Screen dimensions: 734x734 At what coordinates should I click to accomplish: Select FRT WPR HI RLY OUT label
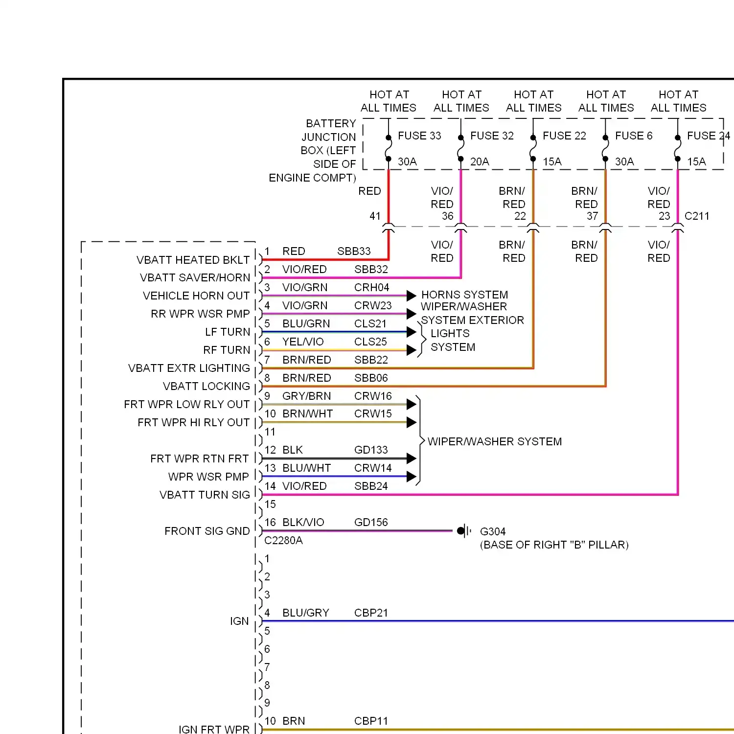click(x=194, y=422)
